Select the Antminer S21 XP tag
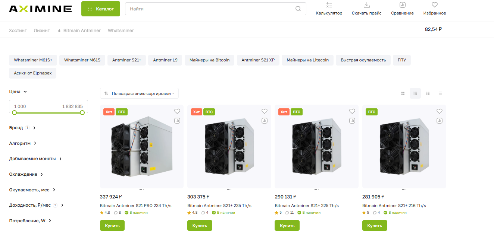The image size is (494, 242). click(x=258, y=60)
